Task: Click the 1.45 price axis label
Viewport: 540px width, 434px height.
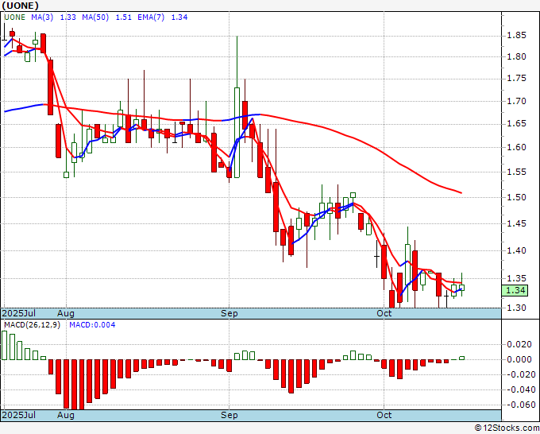Action: [x=516, y=223]
